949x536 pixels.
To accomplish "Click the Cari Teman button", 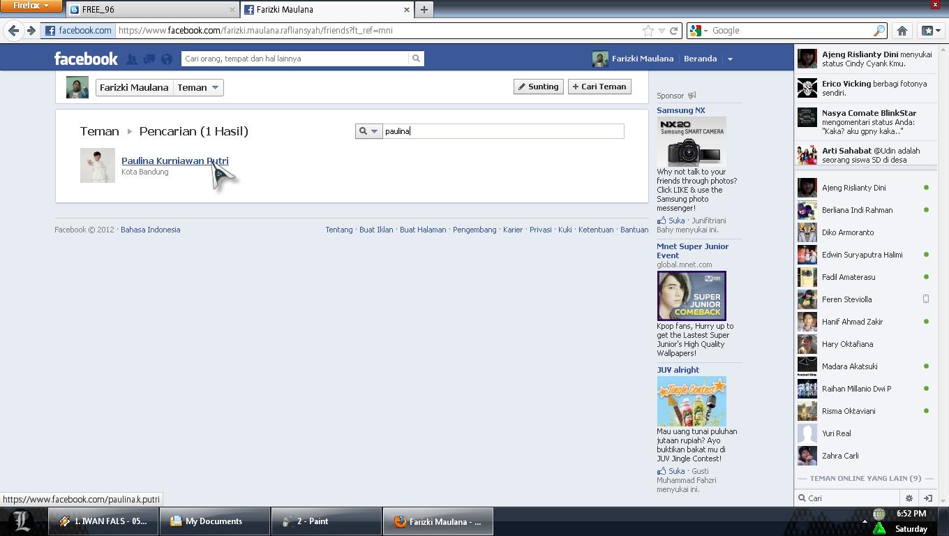I will [599, 87].
